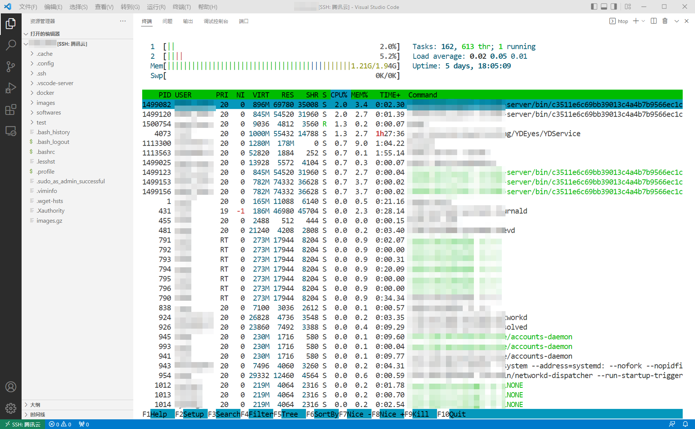695x429 pixels.
Task: Select htop row with PID 4073
Action: click(412, 133)
